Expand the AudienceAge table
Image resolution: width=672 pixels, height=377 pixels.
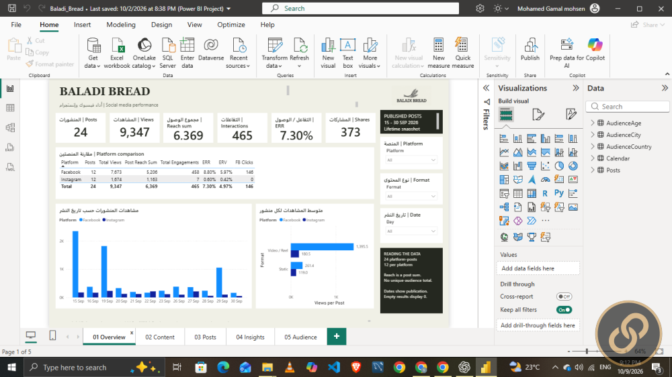[593, 123]
